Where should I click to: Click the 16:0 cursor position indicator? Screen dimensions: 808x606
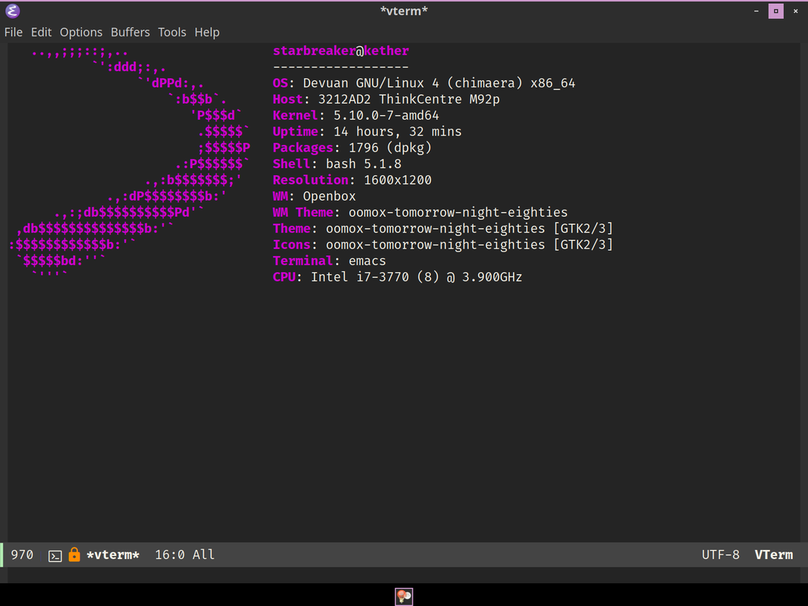(x=170, y=555)
